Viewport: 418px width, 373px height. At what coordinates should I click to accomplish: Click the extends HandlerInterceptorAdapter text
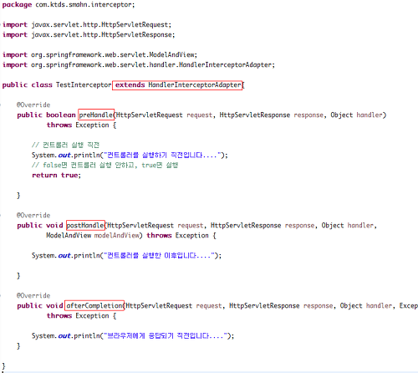178,84
